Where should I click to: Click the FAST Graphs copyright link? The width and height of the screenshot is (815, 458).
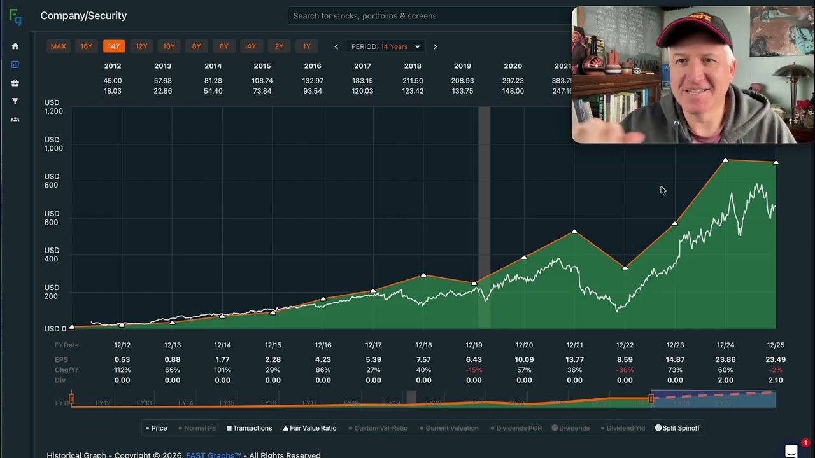(213, 455)
